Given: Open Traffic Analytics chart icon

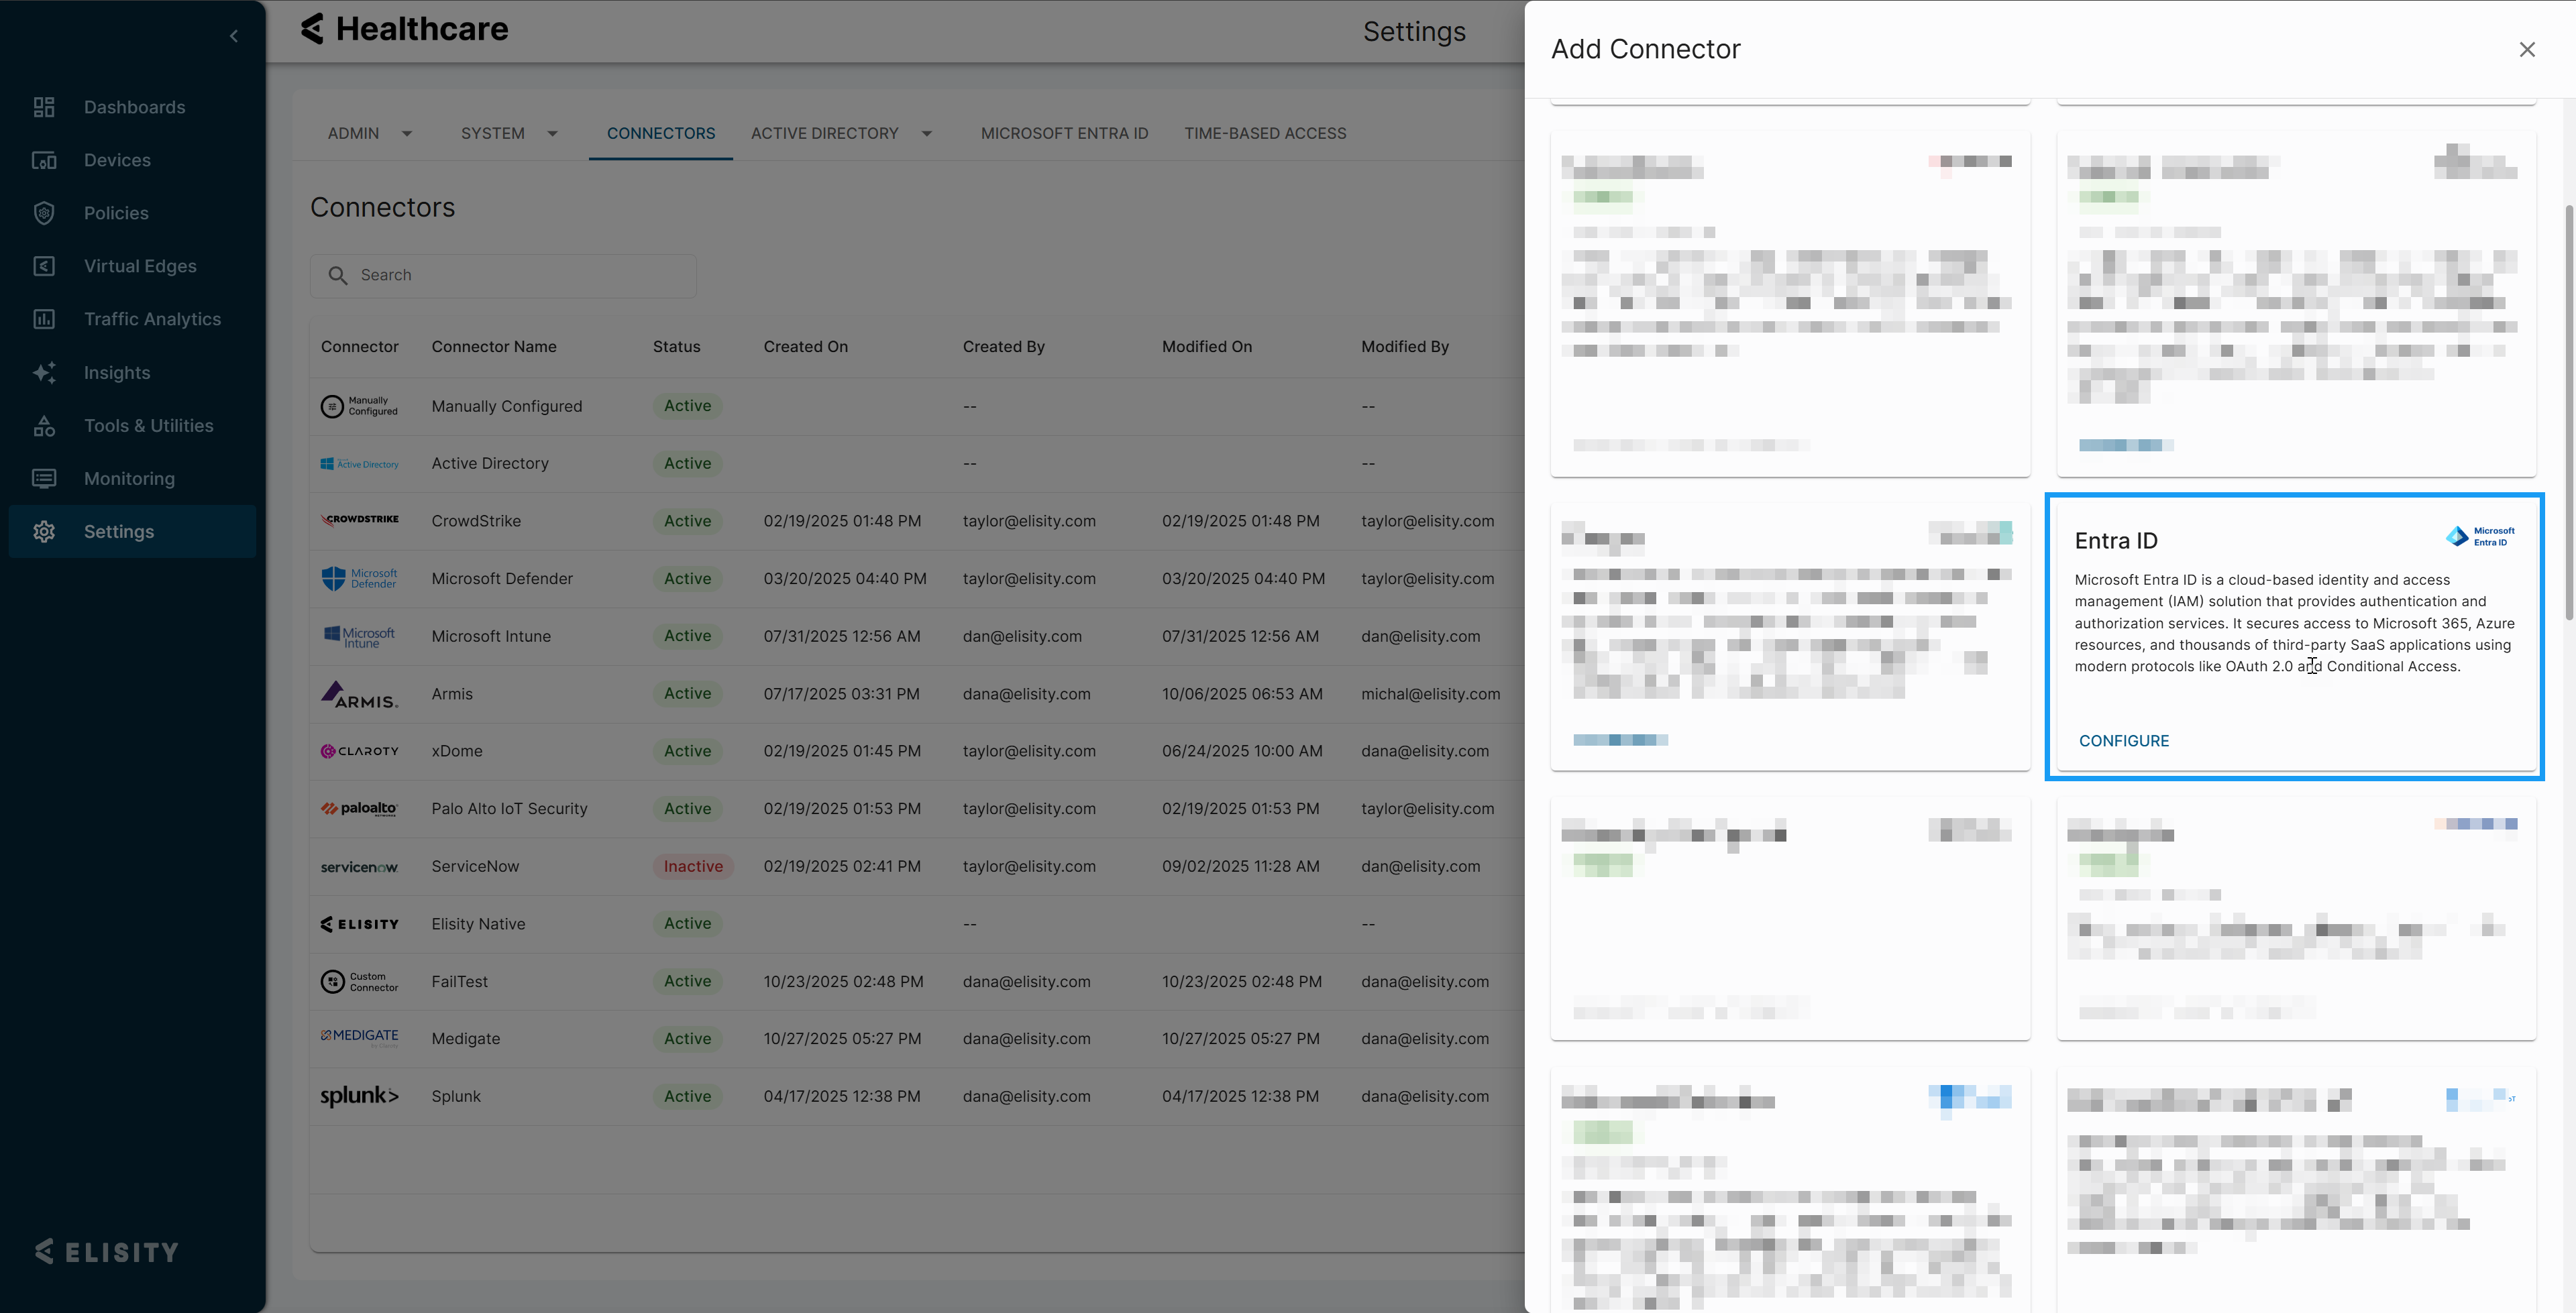Looking at the screenshot, I should point(44,319).
